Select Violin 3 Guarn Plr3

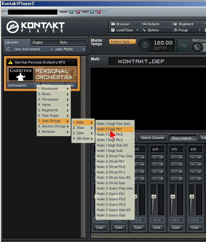click(x=115, y=205)
